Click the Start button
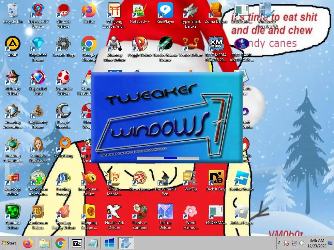Screen dimensions: 334x250 tap(9, 243)
